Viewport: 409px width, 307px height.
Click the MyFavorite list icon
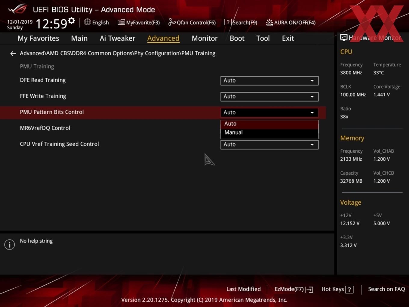121,22
